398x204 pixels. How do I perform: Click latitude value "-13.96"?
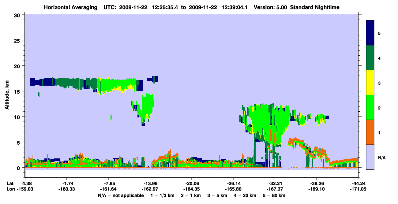[150, 184]
